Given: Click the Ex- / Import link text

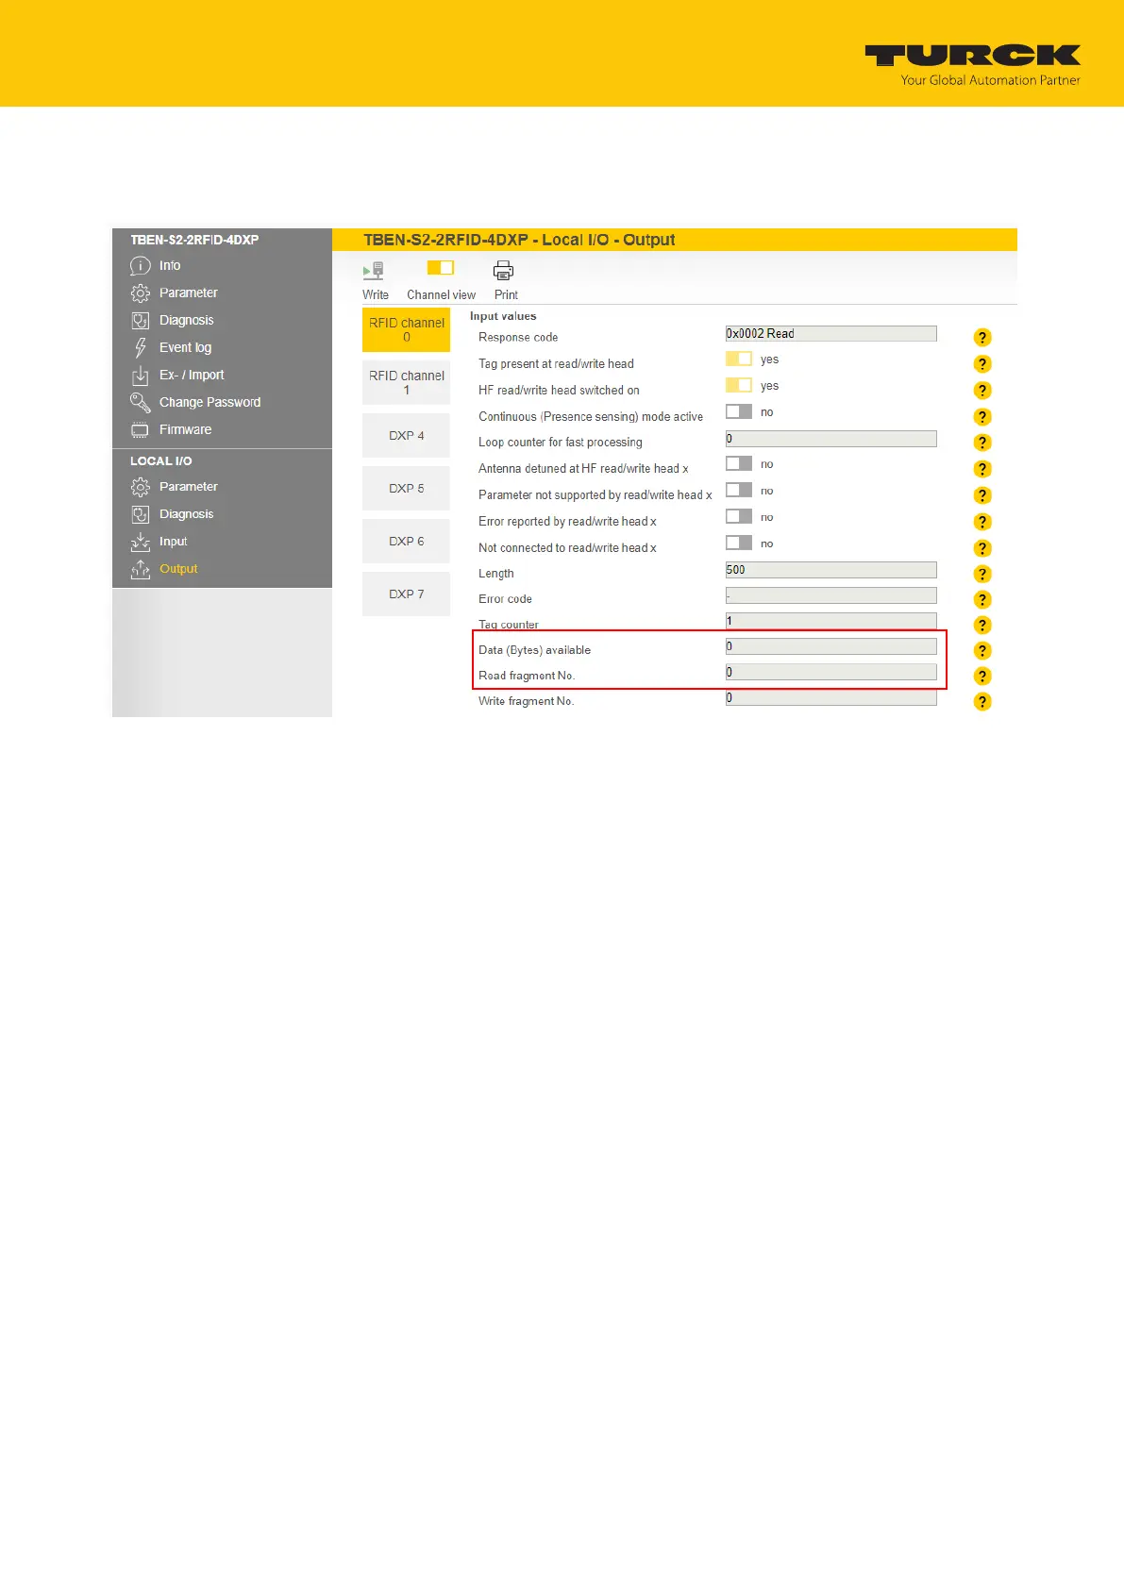Looking at the screenshot, I should click(x=192, y=376).
